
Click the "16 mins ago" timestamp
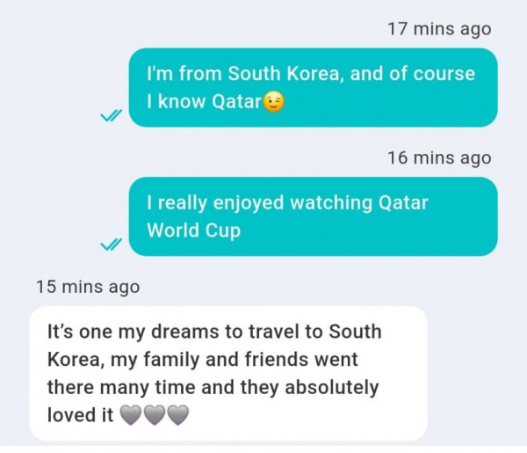[439, 158]
